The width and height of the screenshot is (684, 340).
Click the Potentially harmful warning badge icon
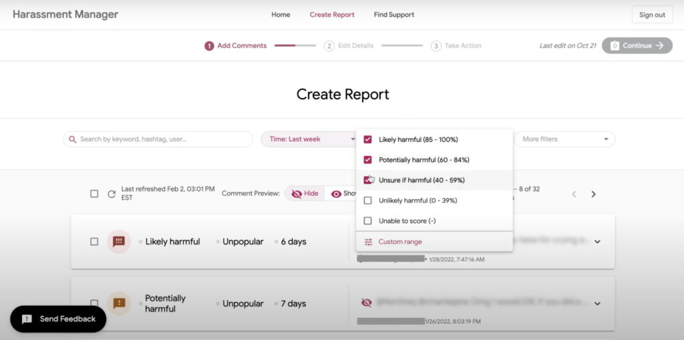[x=119, y=303]
